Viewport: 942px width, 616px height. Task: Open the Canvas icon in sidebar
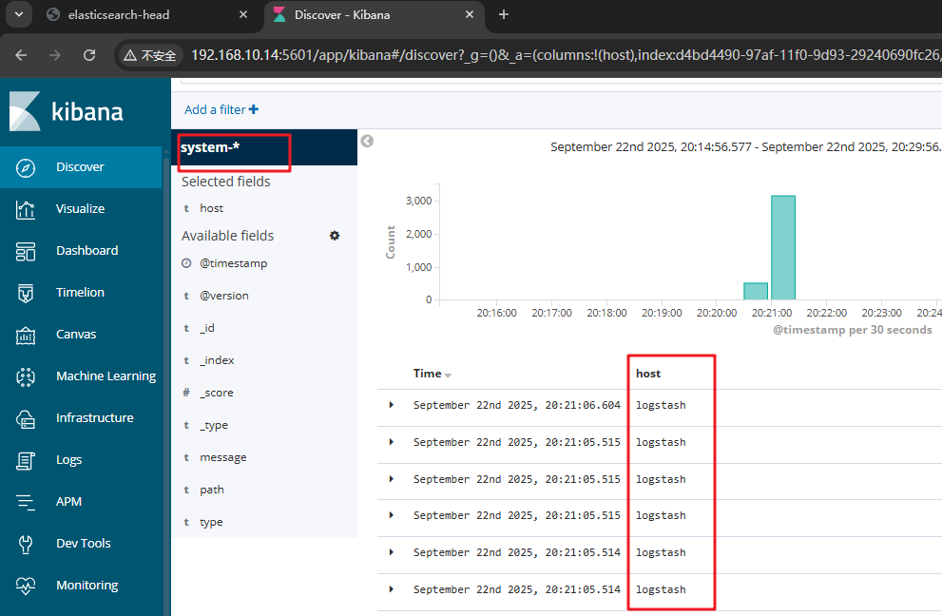(x=26, y=335)
